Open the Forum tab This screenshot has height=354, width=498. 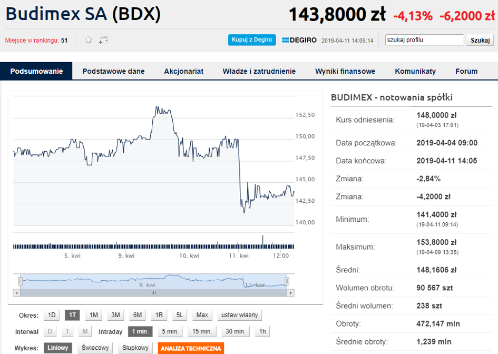pyautogui.click(x=466, y=71)
